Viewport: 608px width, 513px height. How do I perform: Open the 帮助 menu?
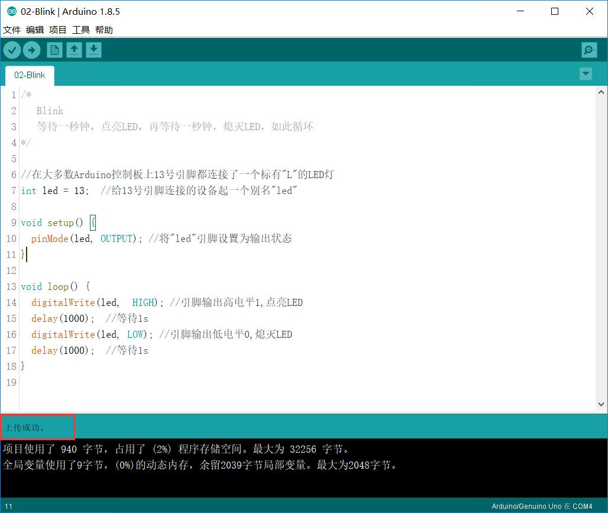click(104, 30)
